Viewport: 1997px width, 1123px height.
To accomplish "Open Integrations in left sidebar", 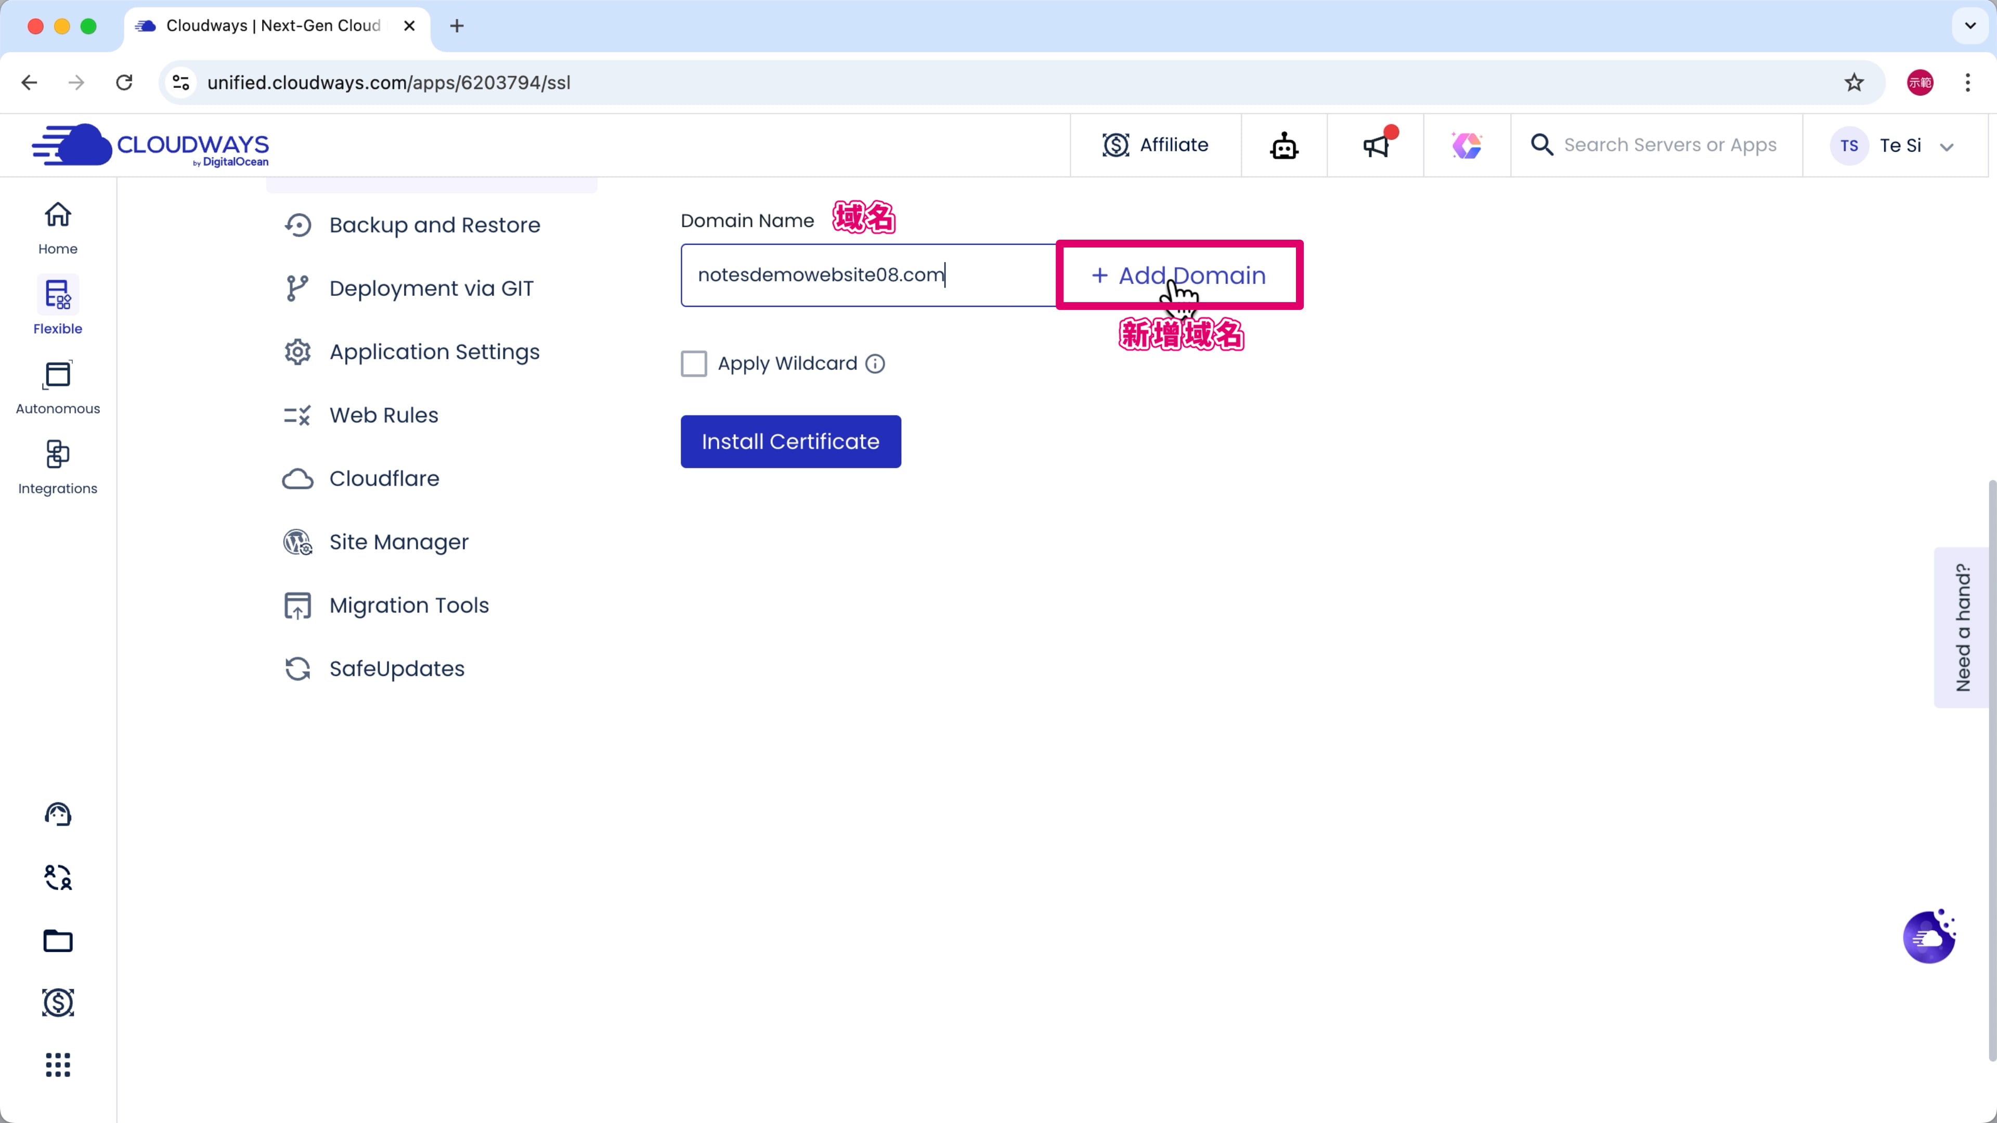I will pos(57,466).
